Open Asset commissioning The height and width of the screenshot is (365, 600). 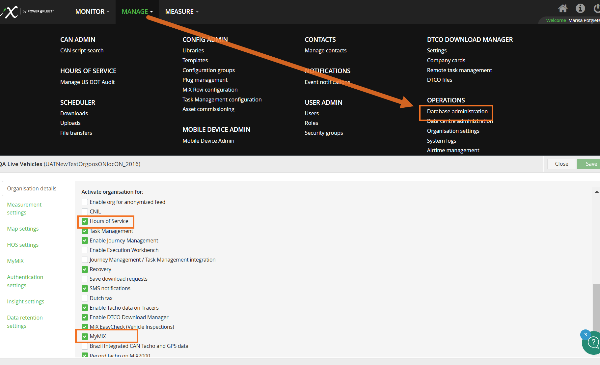208,109
